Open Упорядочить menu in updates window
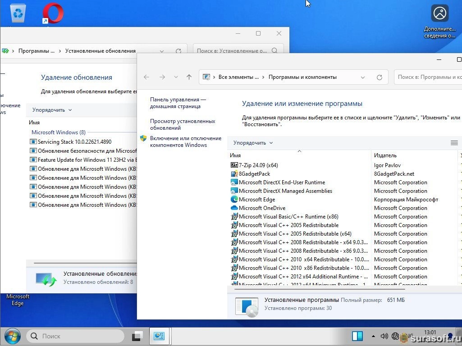 click(52, 110)
